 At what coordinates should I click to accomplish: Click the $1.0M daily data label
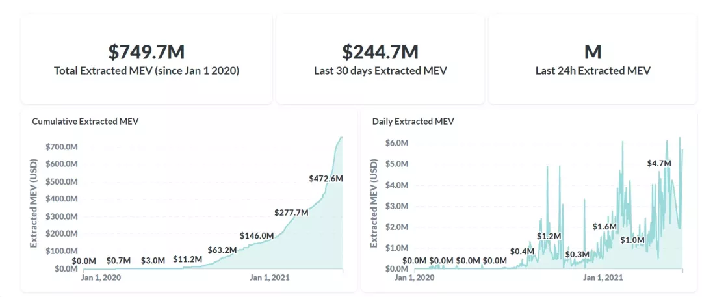(632, 240)
